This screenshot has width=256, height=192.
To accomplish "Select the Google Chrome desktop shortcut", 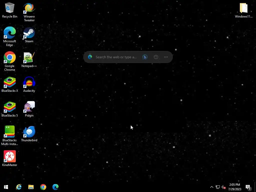I will [10, 61].
